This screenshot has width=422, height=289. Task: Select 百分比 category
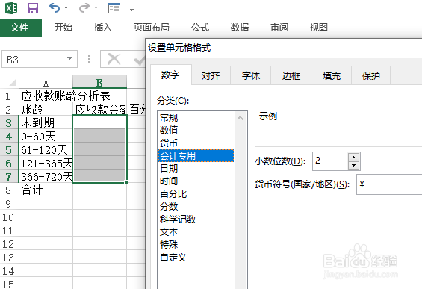pos(196,193)
